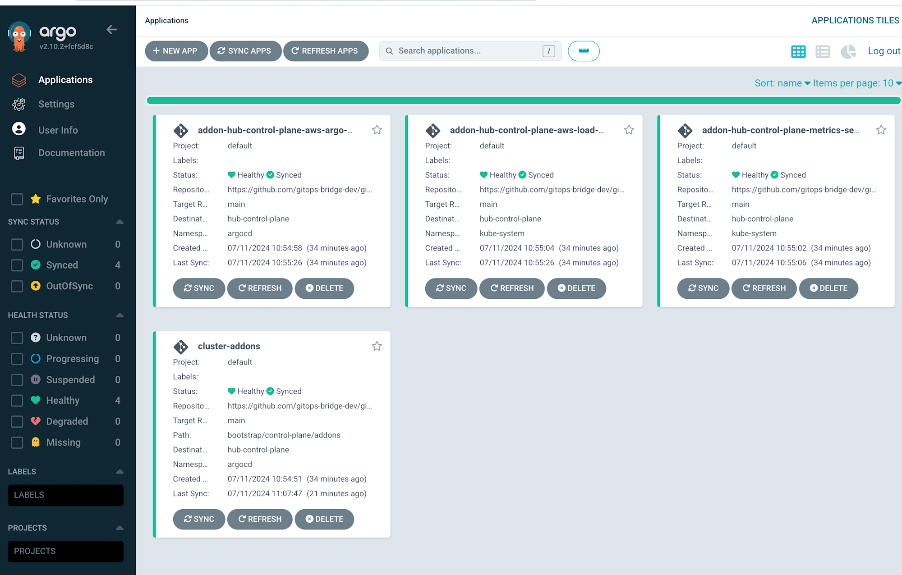Screen dimensions: 902x575
Task: Expand the LABELS filter section
Action: coord(120,471)
